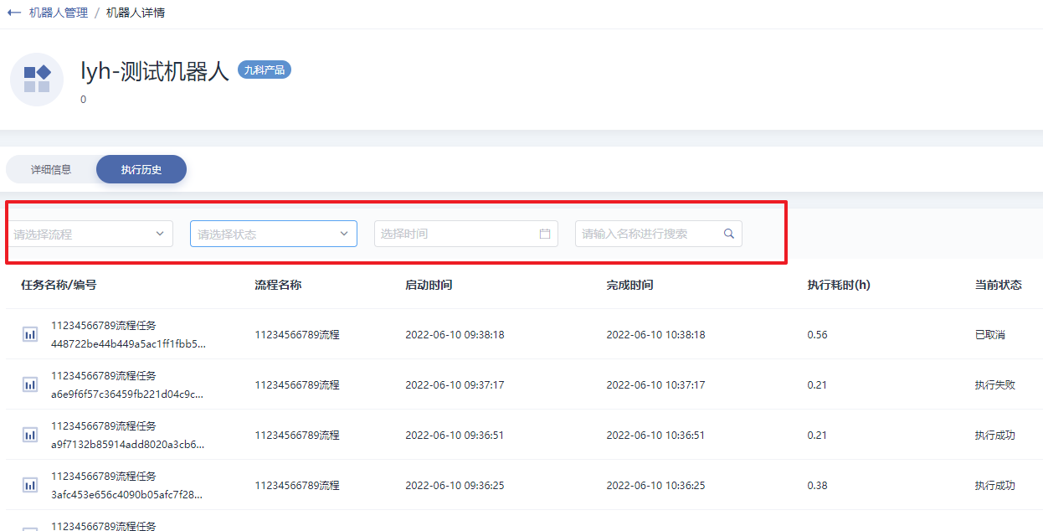Click chart icon of task a6e9f6f57c36459fb221d04c9c
This screenshot has height=531, width=1043.
30,384
